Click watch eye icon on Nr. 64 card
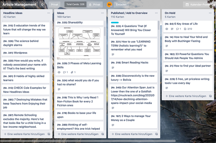The width and height of the screenshot is (216, 143). point(167,29)
